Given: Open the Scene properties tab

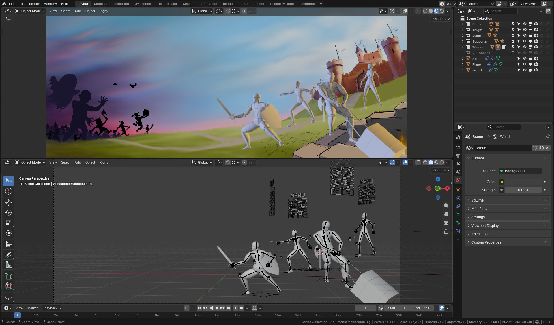Looking at the screenshot, I should [458, 172].
